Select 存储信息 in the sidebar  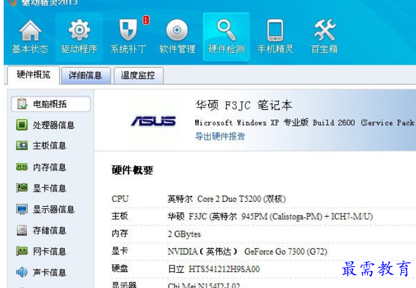[49, 231]
